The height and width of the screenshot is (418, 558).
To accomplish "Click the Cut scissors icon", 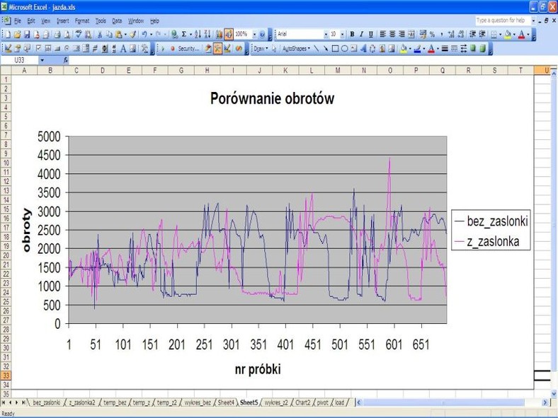I will point(100,34).
